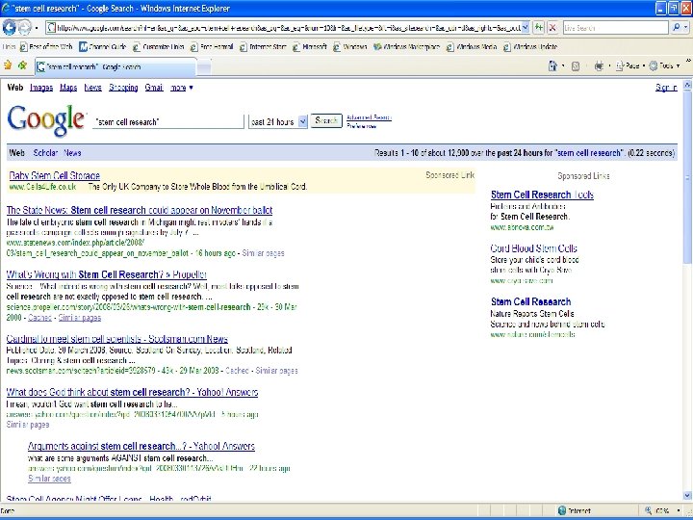Open Windows Update links bar item
Image resolution: width=693 pixels, height=520 pixels.
click(x=530, y=46)
